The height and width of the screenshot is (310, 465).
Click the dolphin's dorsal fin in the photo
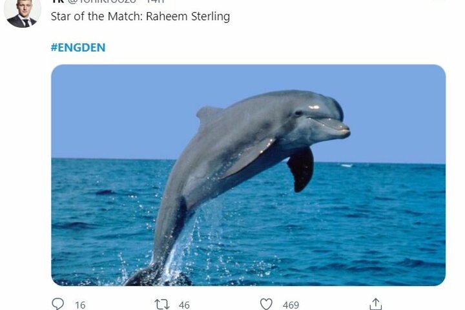tap(209, 115)
